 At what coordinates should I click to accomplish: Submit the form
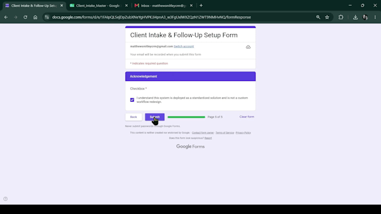[155, 117]
